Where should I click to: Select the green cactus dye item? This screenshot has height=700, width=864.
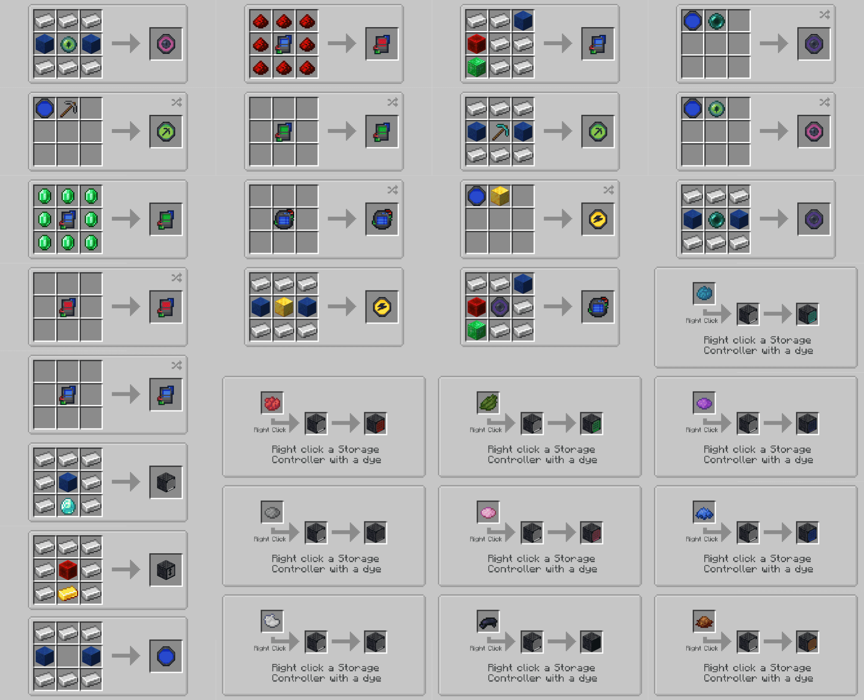pos(488,403)
